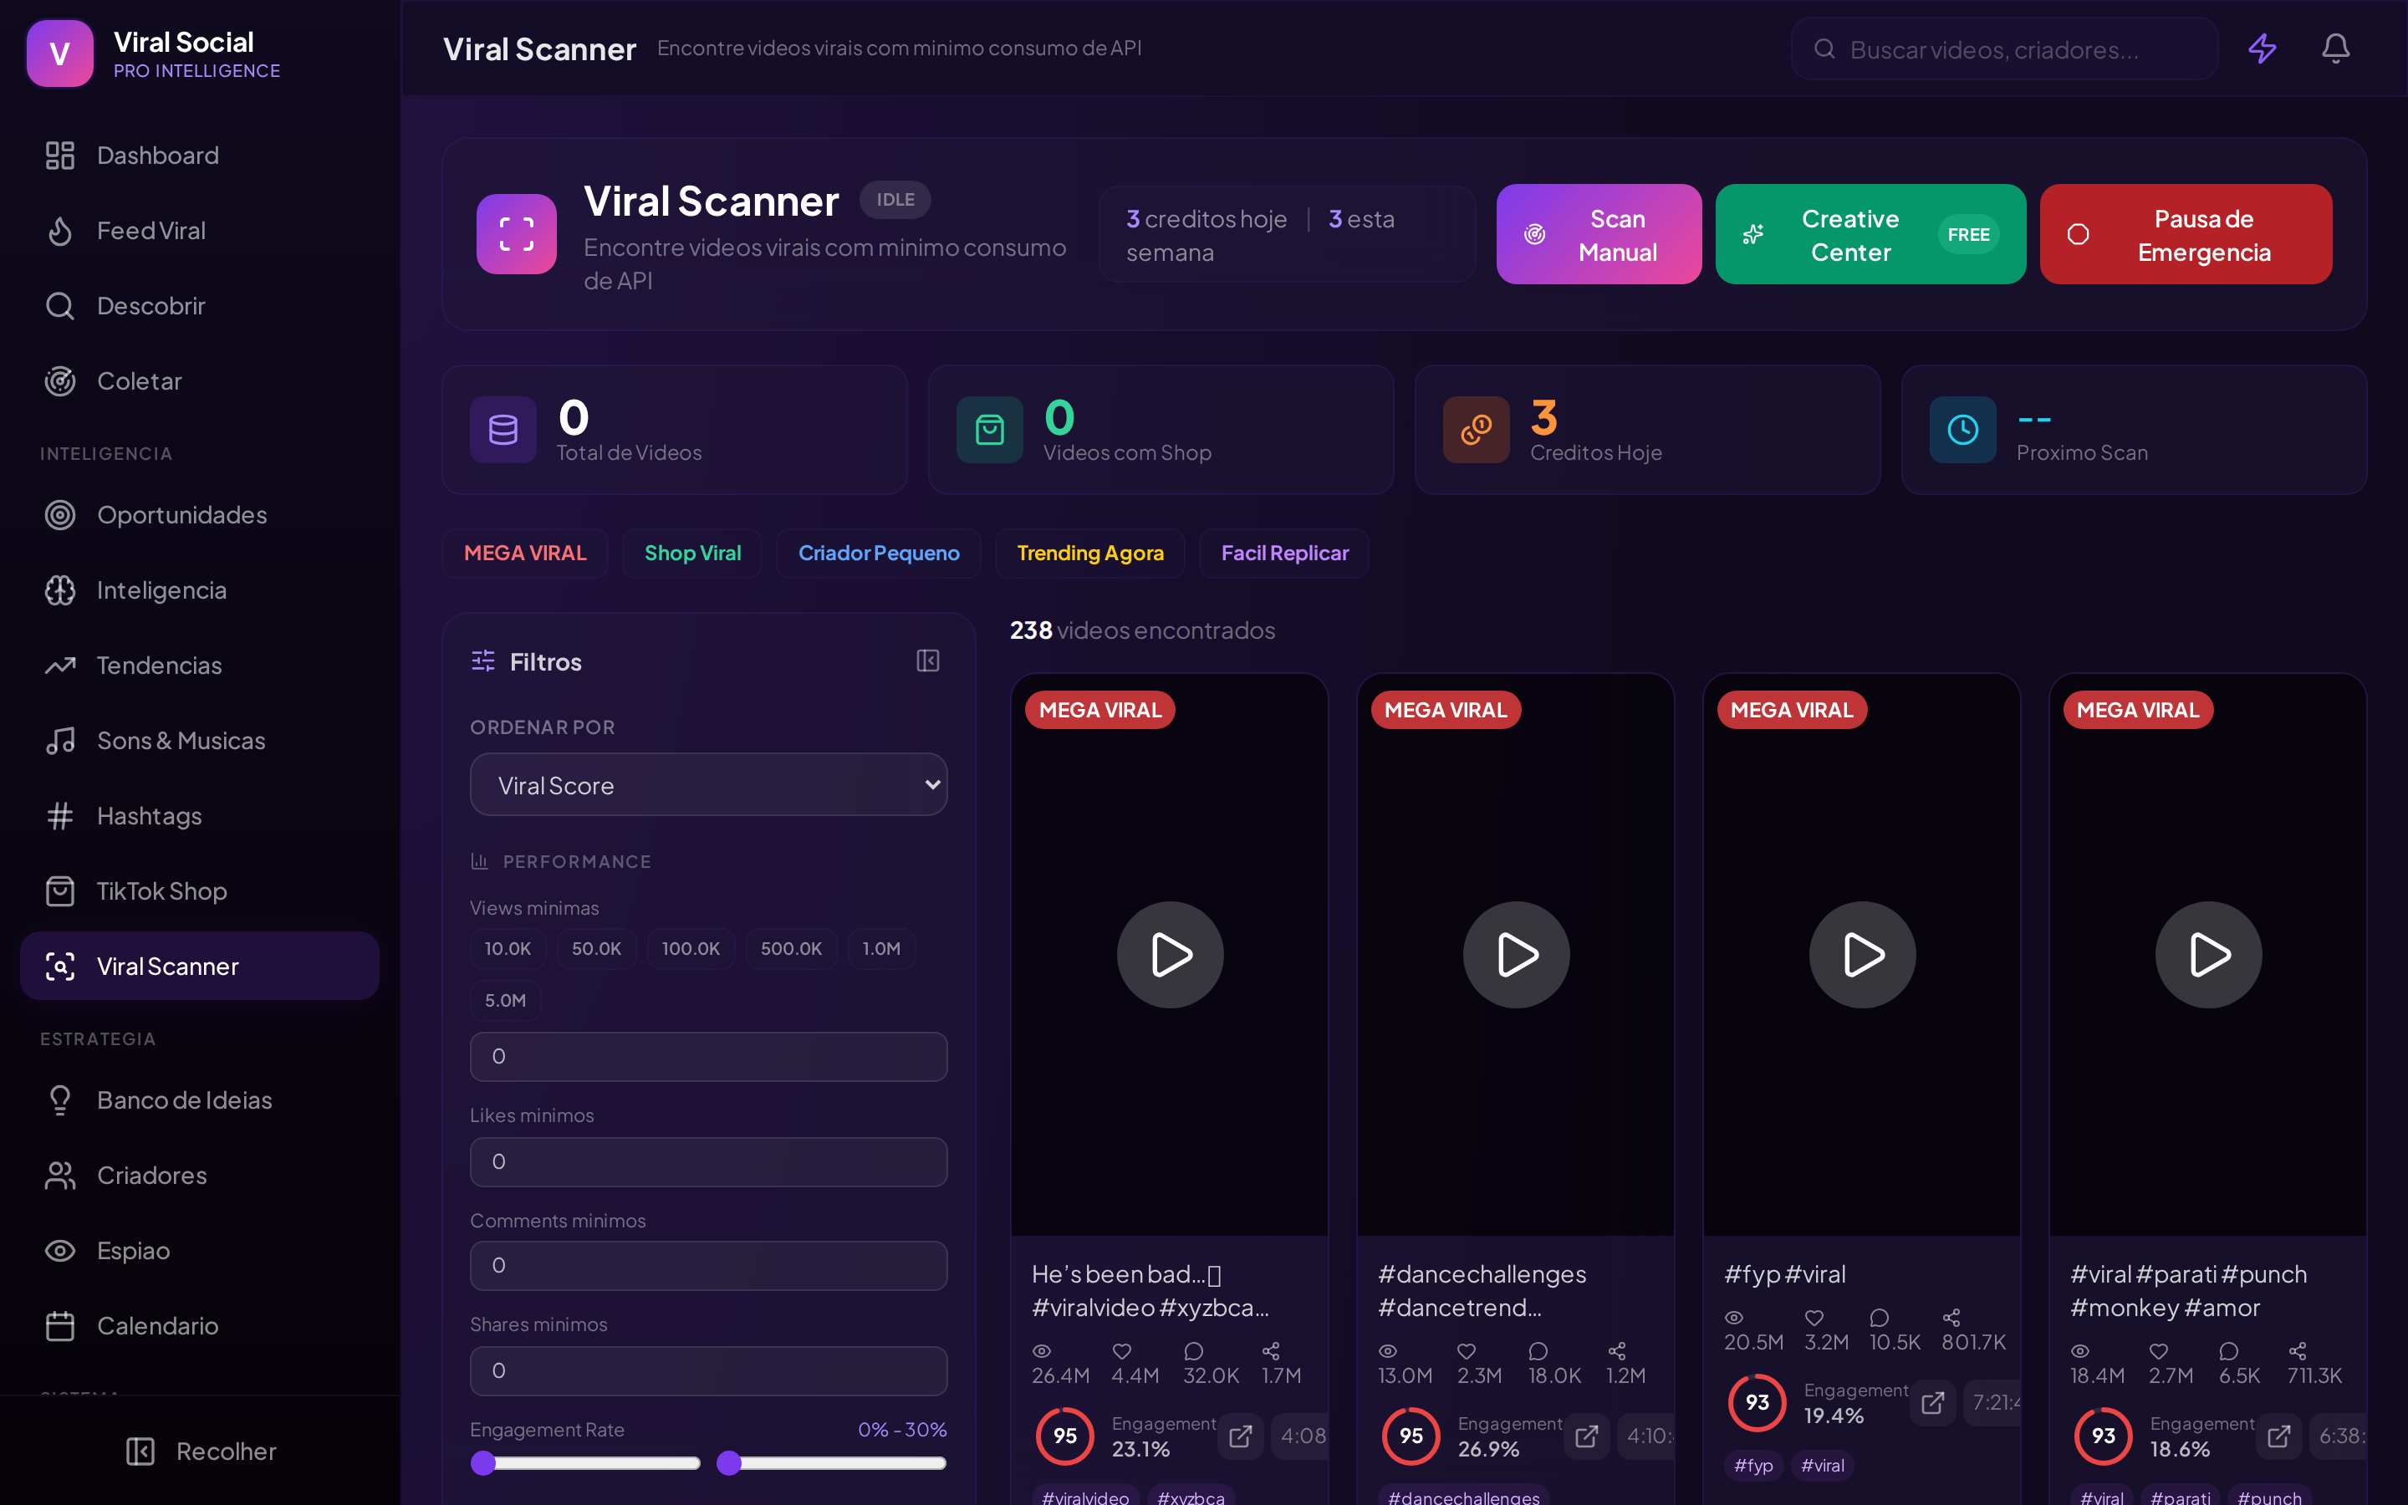2408x1505 pixels.
Task: Open Feed Viral from sidebar
Action: pyautogui.click(x=199, y=231)
